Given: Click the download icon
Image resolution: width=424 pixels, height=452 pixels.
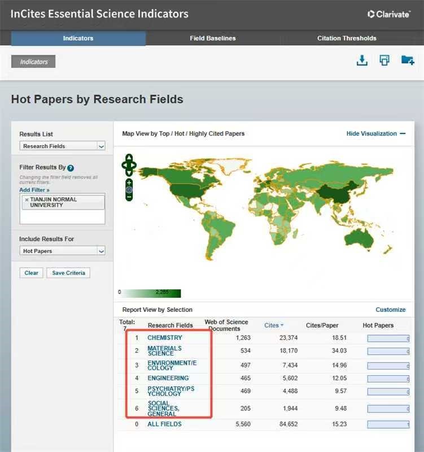Looking at the screenshot, I should click(362, 60).
